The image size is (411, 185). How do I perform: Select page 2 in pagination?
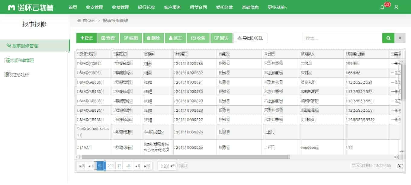pyautogui.click(x=110, y=166)
